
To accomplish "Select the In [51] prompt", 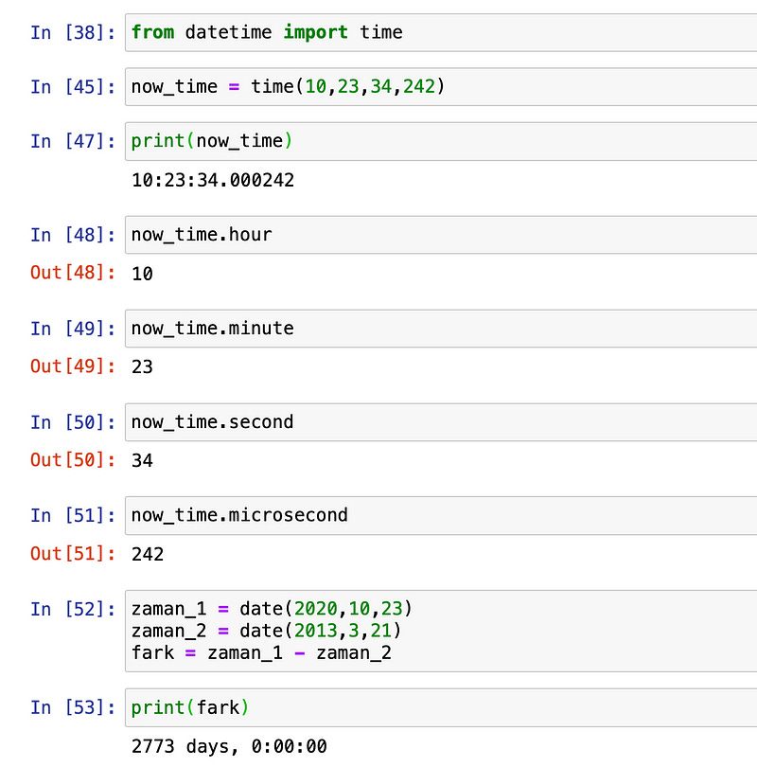I will click(x=73, y=515).
